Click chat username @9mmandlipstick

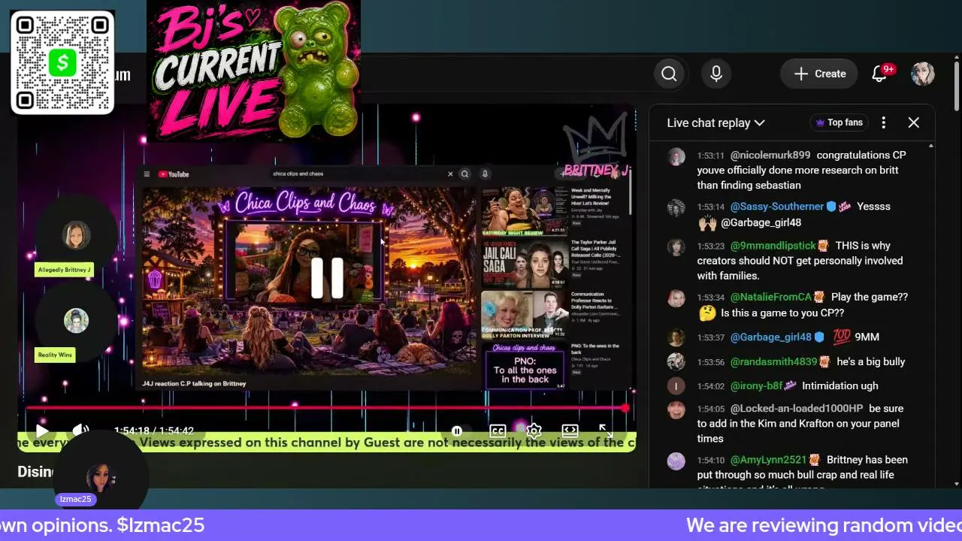(773, 246)
